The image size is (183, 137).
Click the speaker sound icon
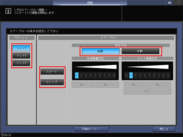[170, 2]
